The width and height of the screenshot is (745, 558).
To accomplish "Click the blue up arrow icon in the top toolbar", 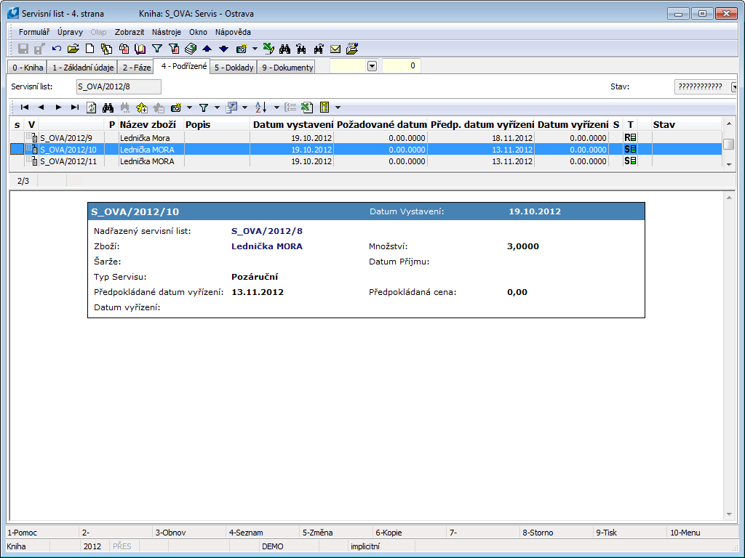I will tap(207, 49).
